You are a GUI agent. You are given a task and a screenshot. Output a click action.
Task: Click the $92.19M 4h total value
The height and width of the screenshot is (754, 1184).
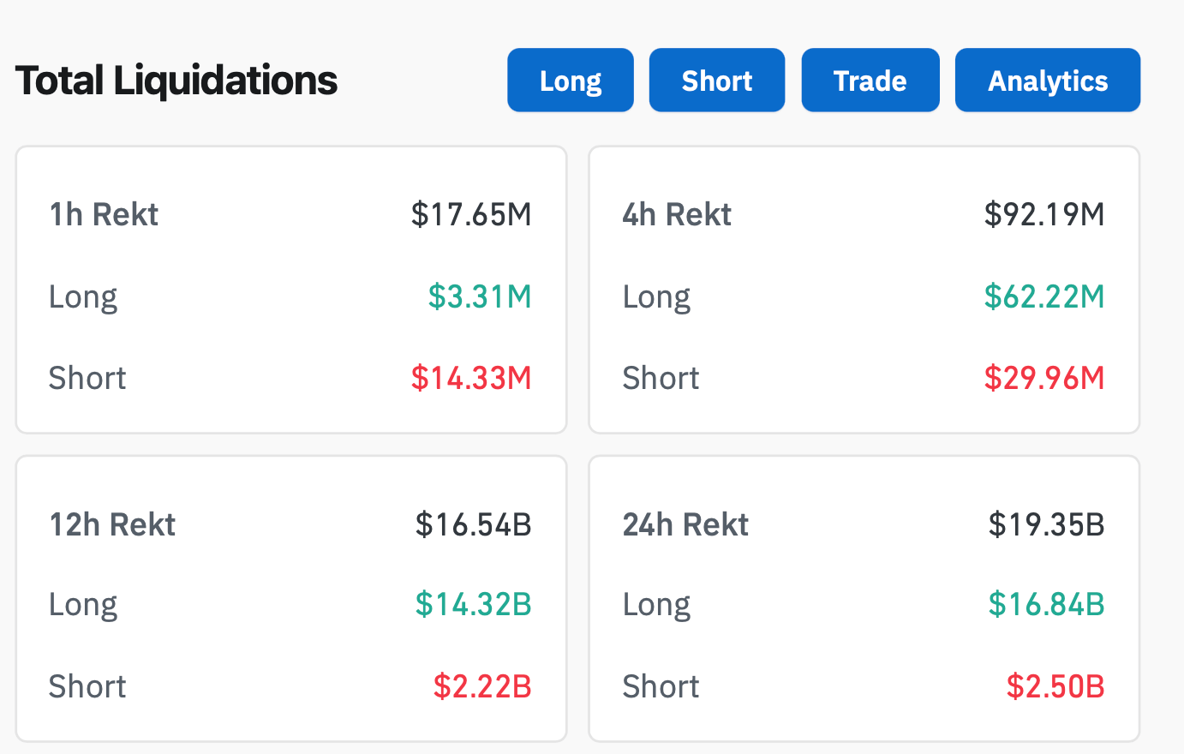coord(1044,214)
